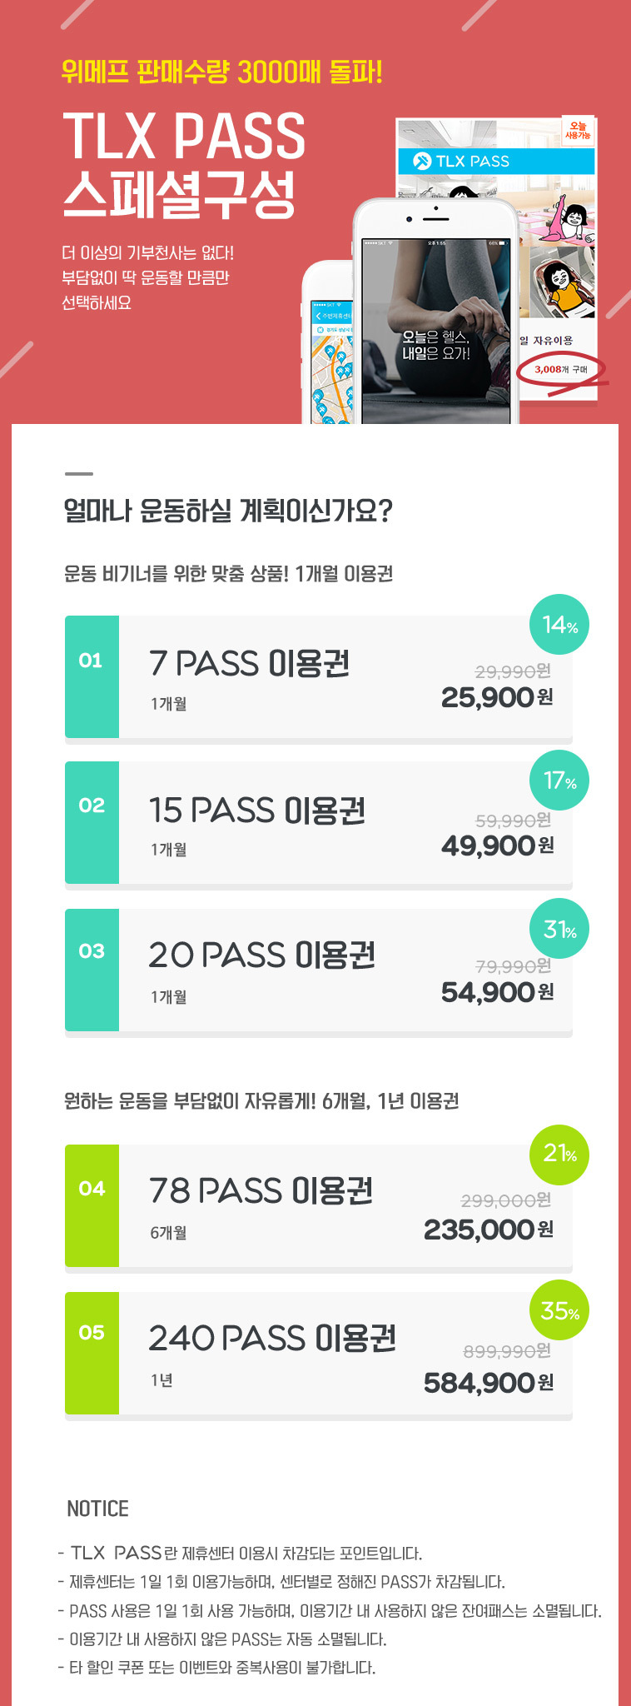Click the 17% discount circle badge
The image size is (631, 1706).
559,781
